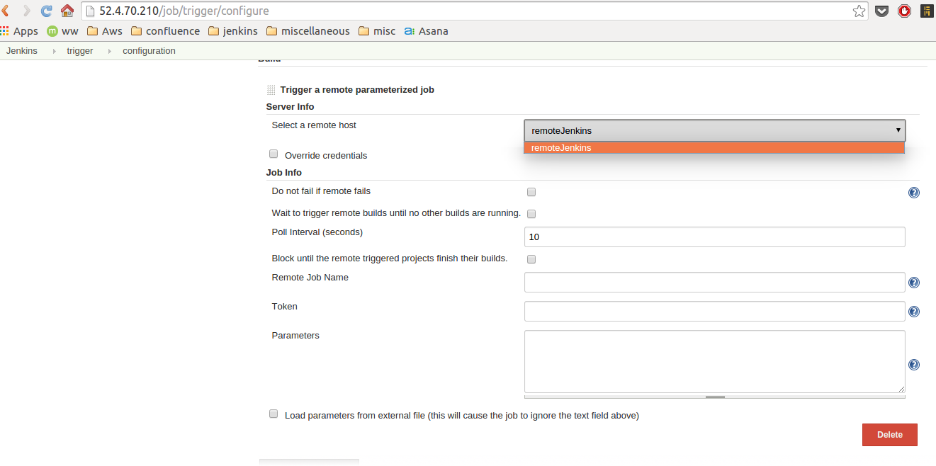The width and height of the screenshot is (936, 466).
Task: Click the home icon in browser toolbar
Action: (67, 11)
